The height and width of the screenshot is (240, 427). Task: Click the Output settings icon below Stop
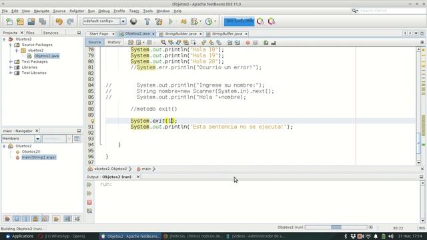[x=89, y=211]
